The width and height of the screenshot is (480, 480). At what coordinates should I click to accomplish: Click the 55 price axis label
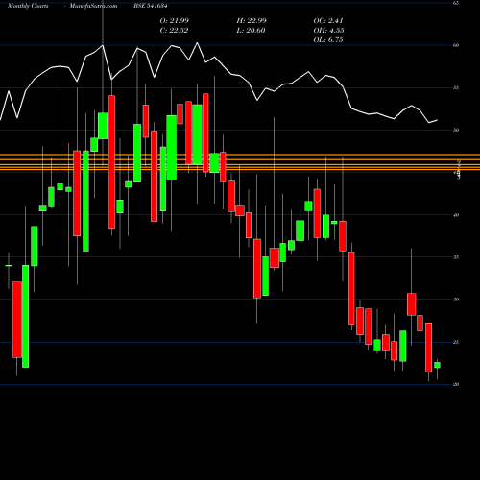[456, 87]
